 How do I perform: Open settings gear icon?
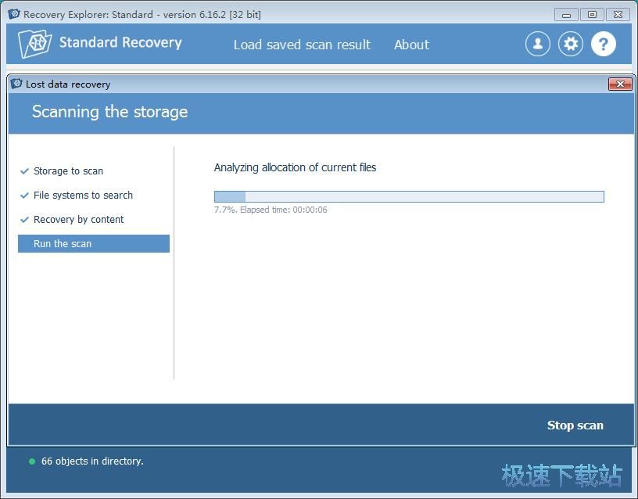[x=570, y=44]
